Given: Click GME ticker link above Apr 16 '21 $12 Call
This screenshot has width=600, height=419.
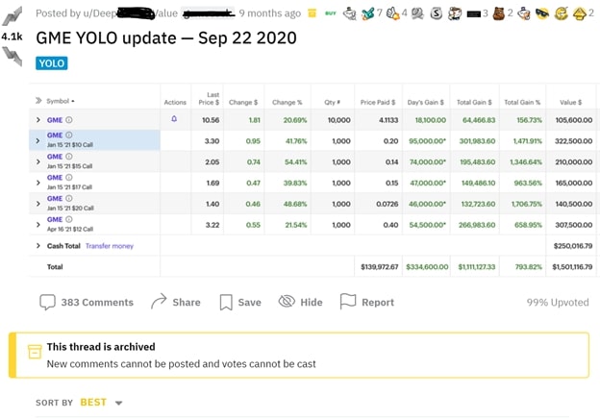Looking at the screenshot, I should tap(55, 219).
